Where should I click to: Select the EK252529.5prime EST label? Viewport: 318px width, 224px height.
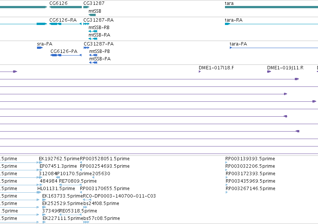click(63, 204)
